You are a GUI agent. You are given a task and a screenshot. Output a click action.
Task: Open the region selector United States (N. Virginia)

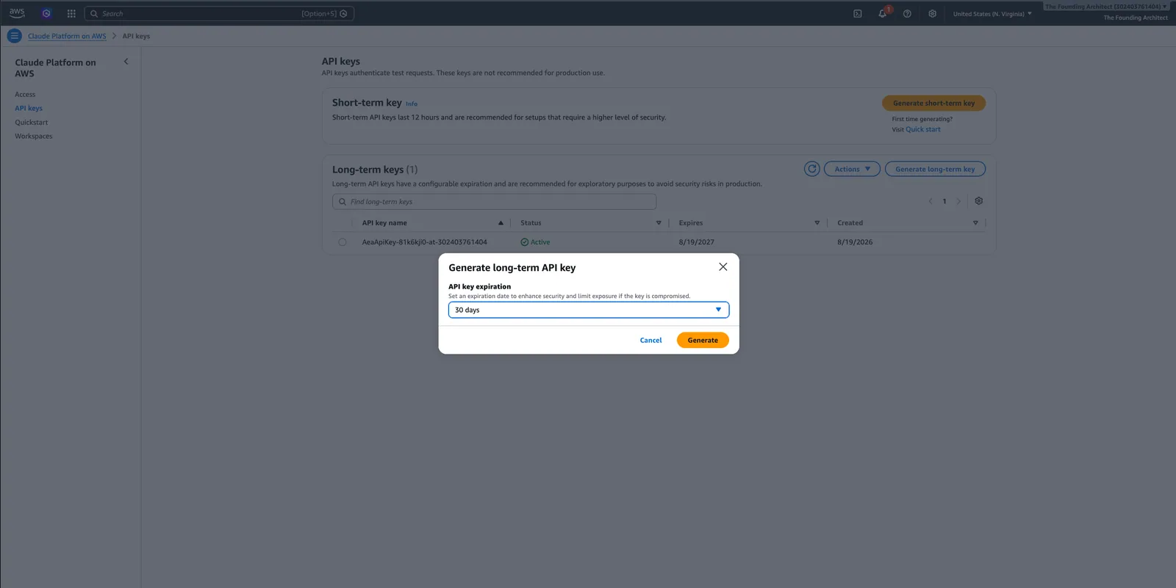tap(992, 14)
